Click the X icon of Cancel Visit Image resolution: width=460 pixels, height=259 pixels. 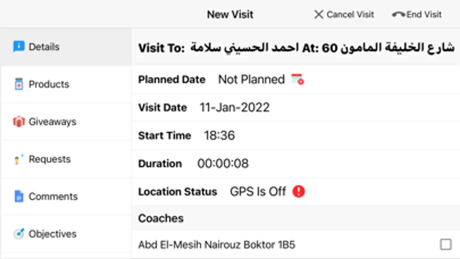click(318, 14)
